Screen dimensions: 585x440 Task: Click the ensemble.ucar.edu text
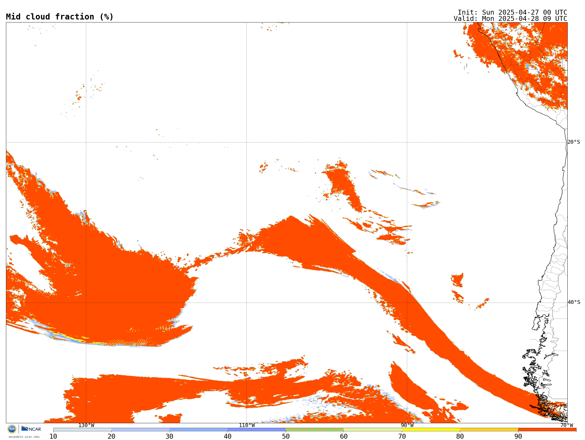(24, 437)
